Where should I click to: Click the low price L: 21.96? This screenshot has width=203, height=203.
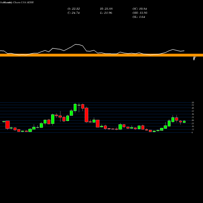click(x=106, y=13)
